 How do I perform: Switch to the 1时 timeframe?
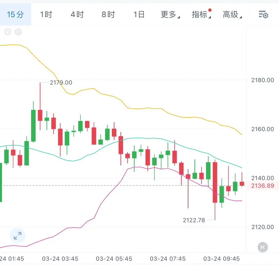46,15
